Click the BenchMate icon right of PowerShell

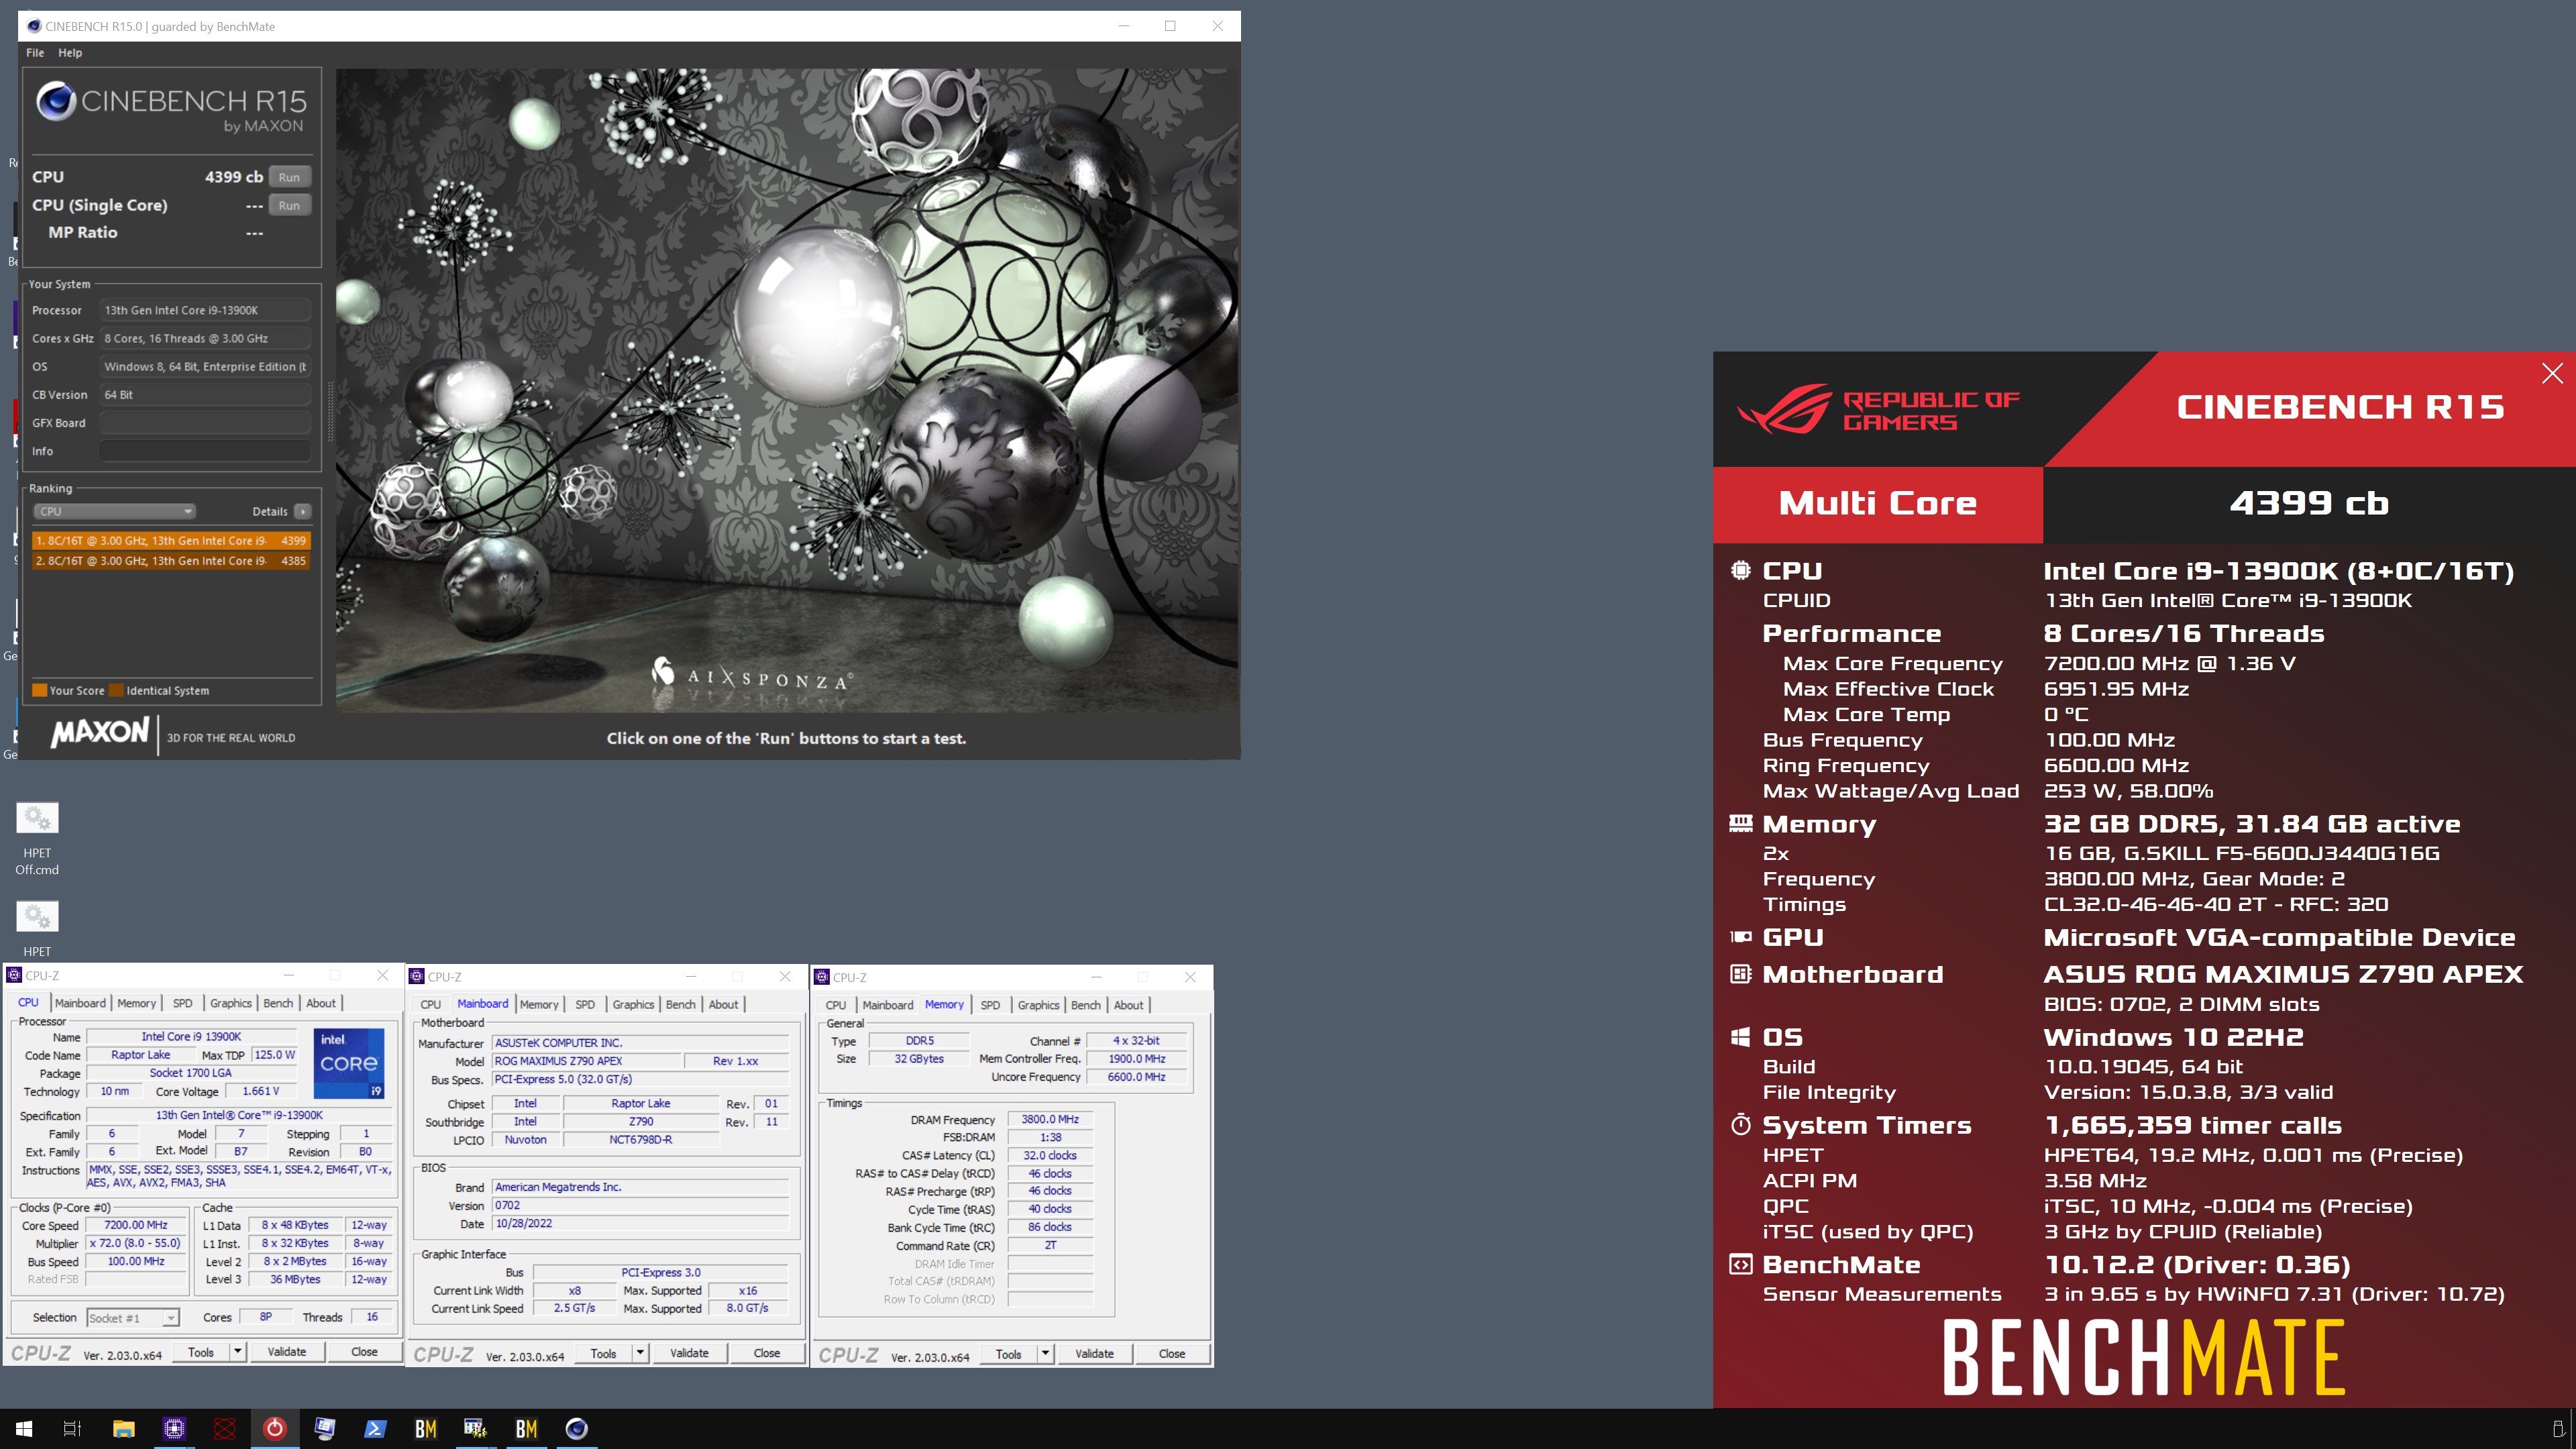point(425,1428)
